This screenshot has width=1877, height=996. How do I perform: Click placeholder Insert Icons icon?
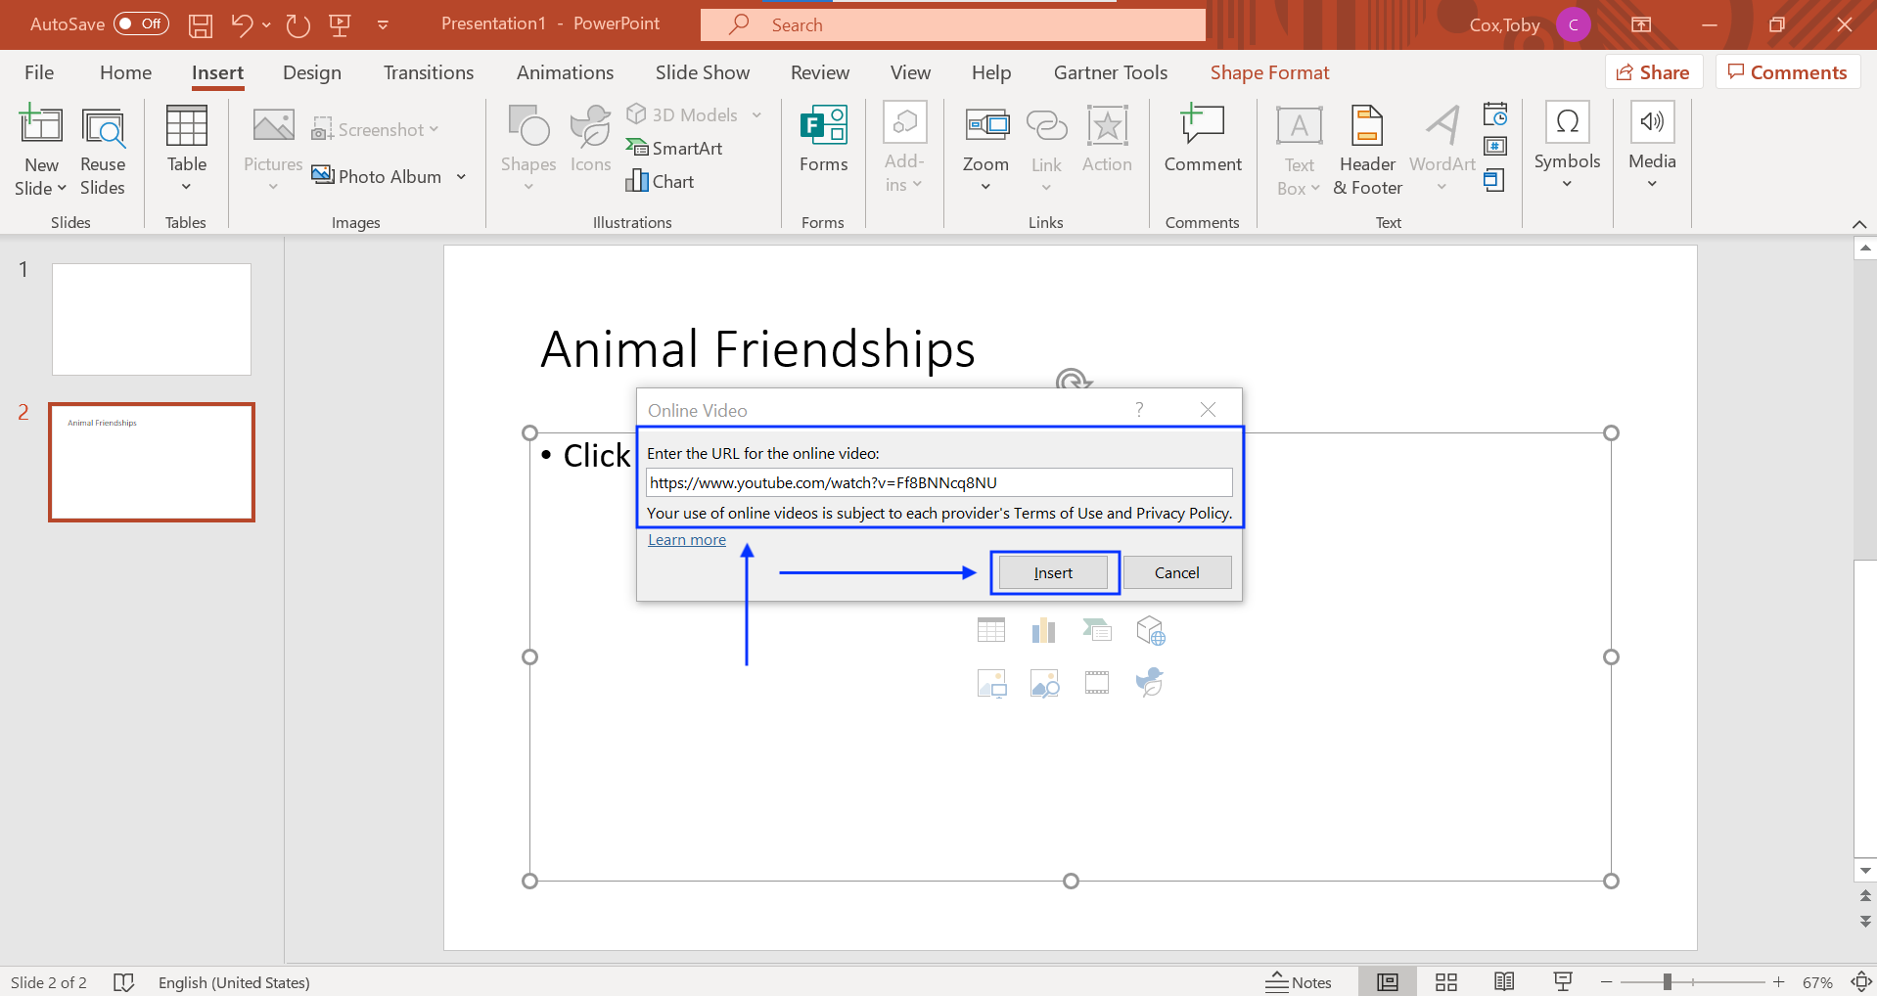coord(1150,682)
